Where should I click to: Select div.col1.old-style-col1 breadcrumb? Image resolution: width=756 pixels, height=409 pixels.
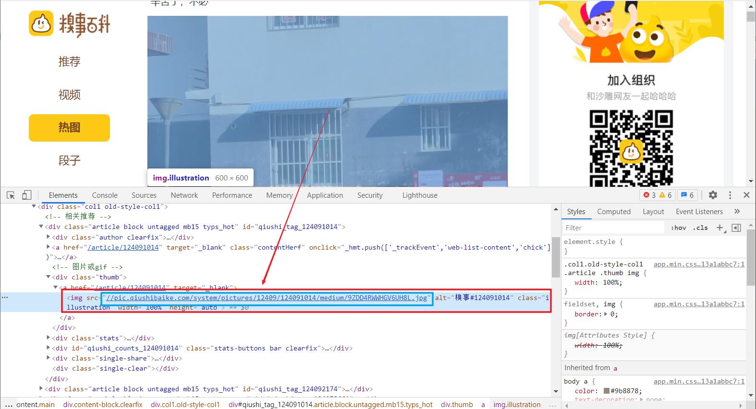[x=185, y=405]
